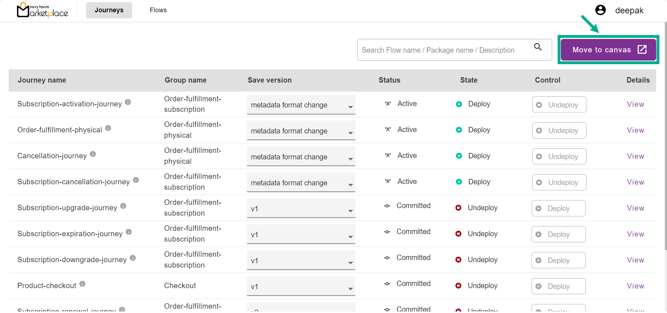Click info icon beside Subscription-downgrade-journey
This screenshot has width=667, height=313.
[x=133, y=258]
